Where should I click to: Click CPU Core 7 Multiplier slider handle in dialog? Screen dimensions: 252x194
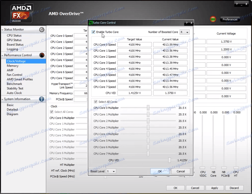(x=148, y=154)
